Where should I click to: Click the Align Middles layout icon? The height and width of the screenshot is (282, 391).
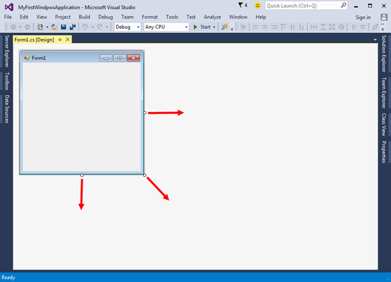pos(292,27)
